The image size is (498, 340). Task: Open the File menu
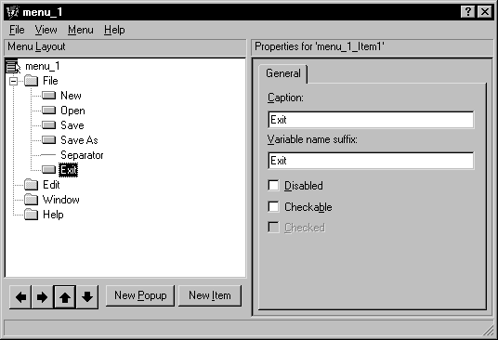click(17, 30)
